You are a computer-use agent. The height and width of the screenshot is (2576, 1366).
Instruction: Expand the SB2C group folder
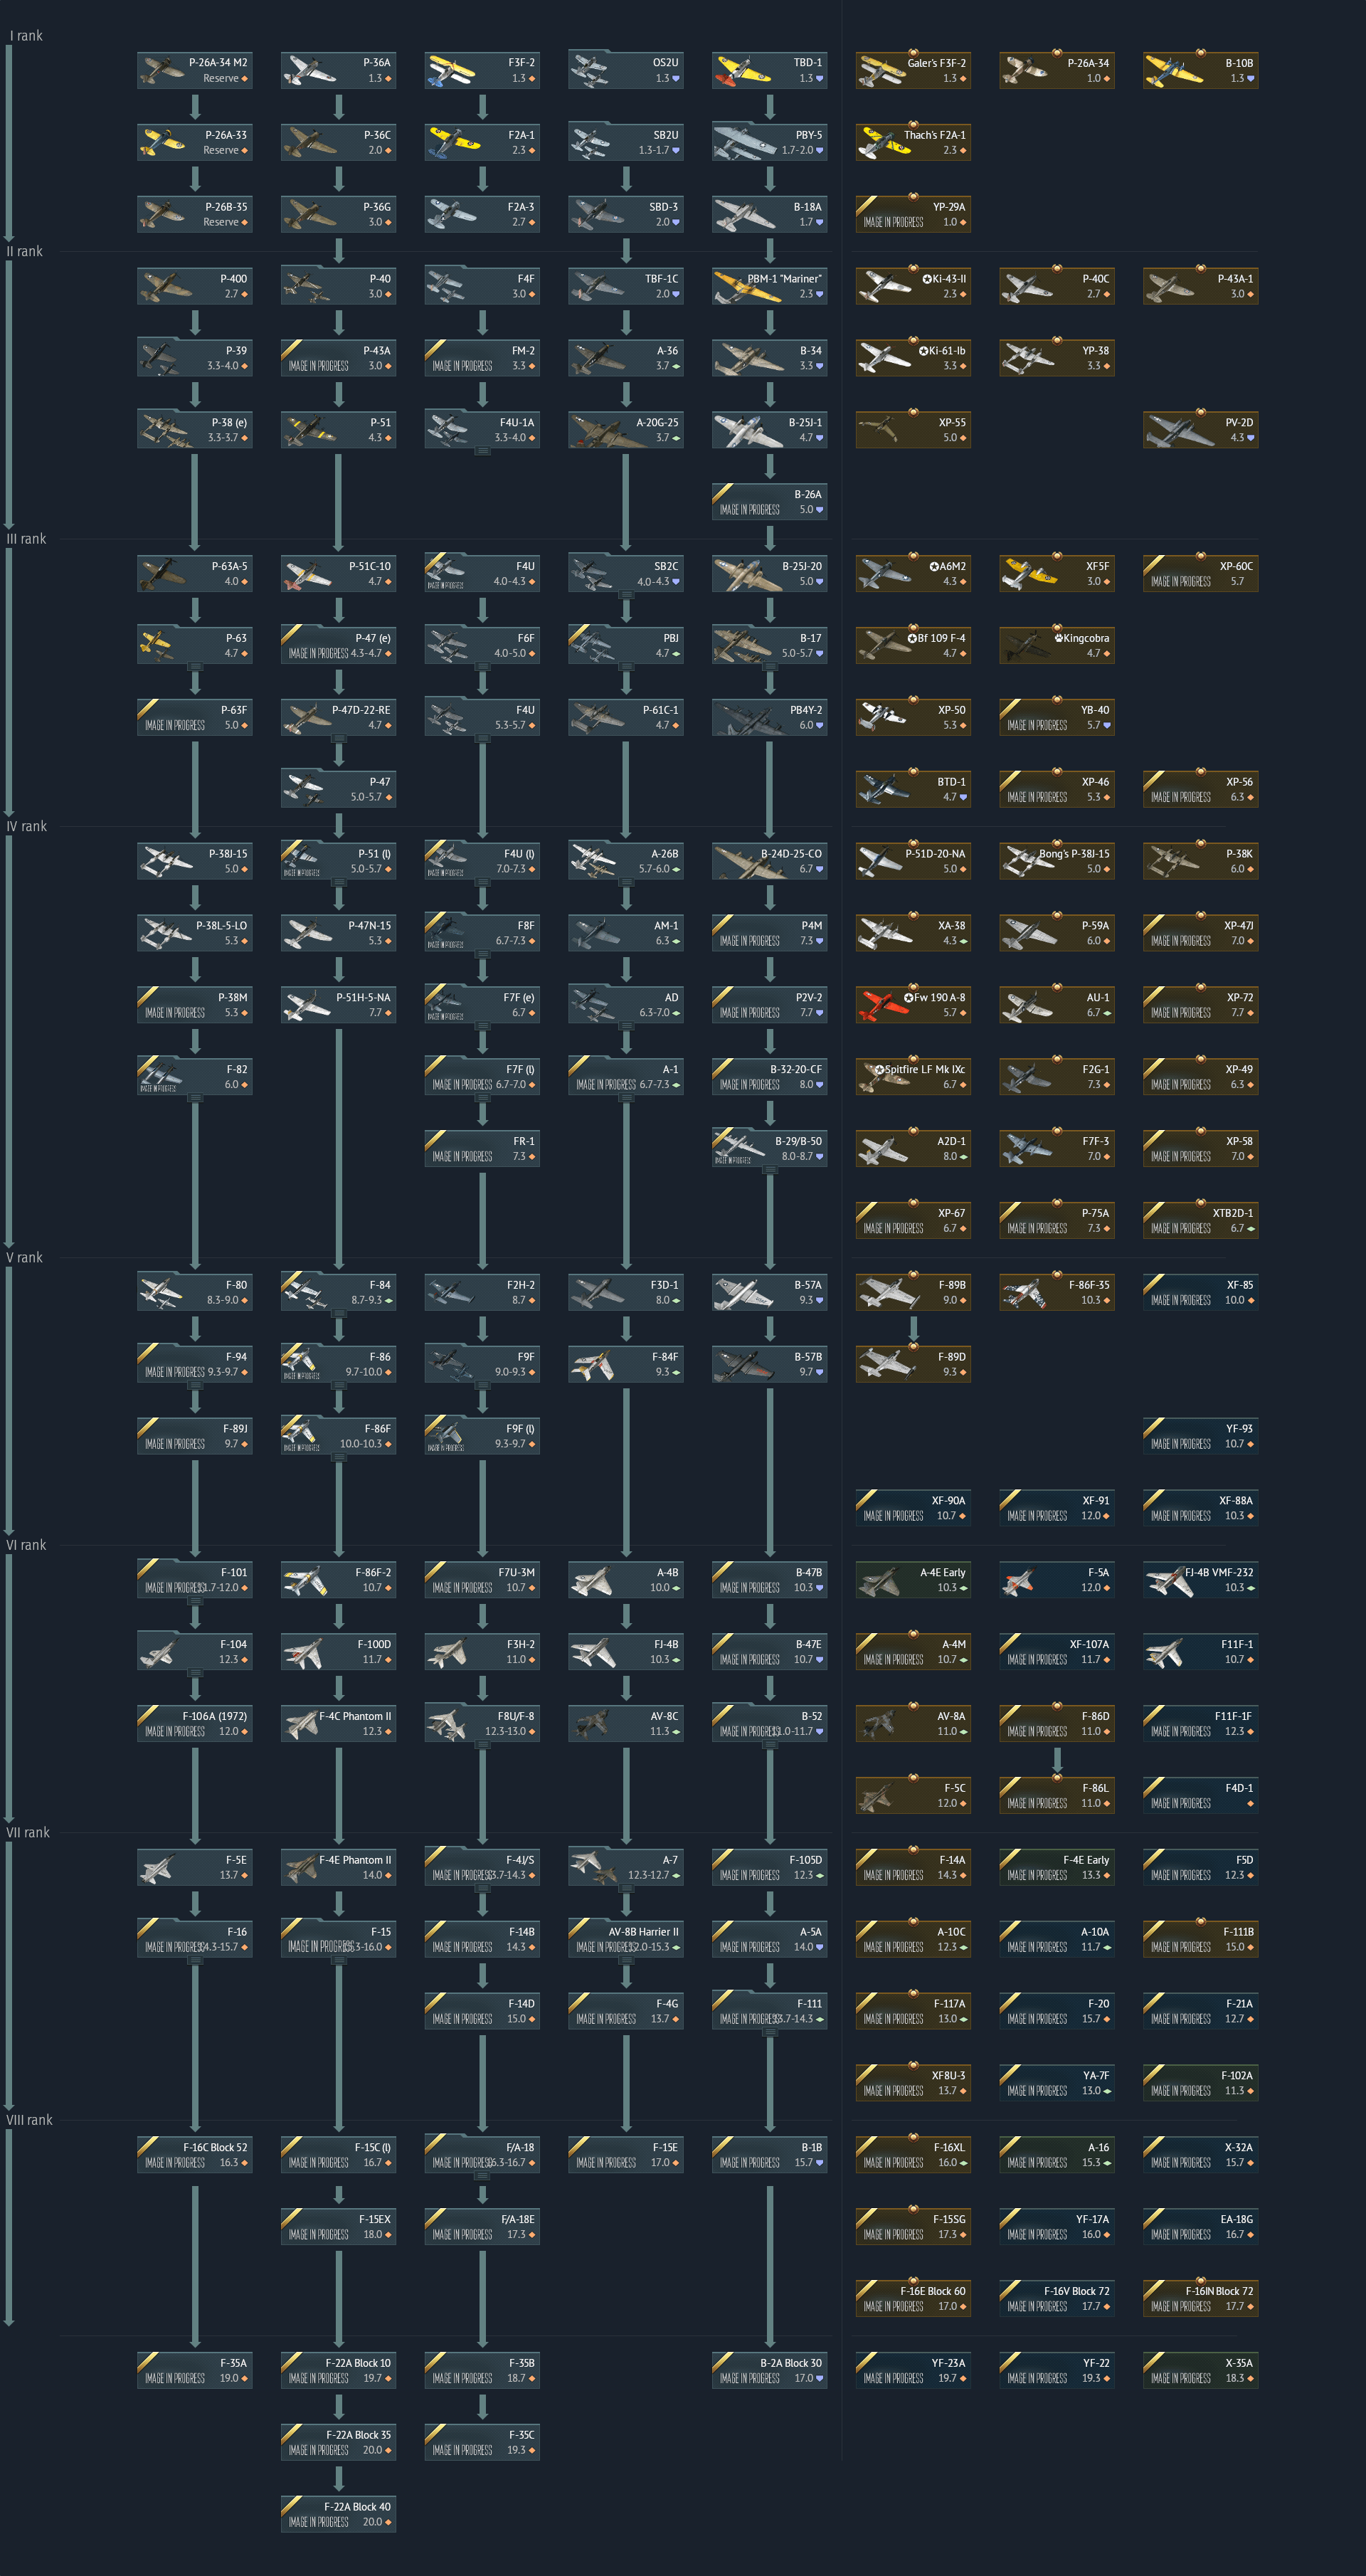tap(626, 595)
